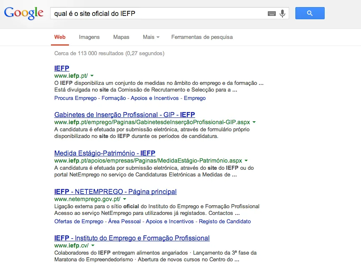361x268 pixels.
Task: Open Ferramentas de pesquisa
Action: pyautogui.click(x=202, y=37)
